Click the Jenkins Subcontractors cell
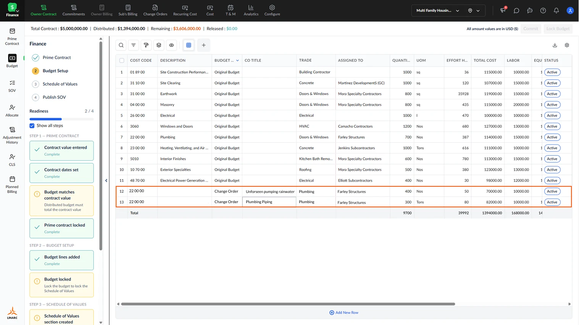 [363, 148]
